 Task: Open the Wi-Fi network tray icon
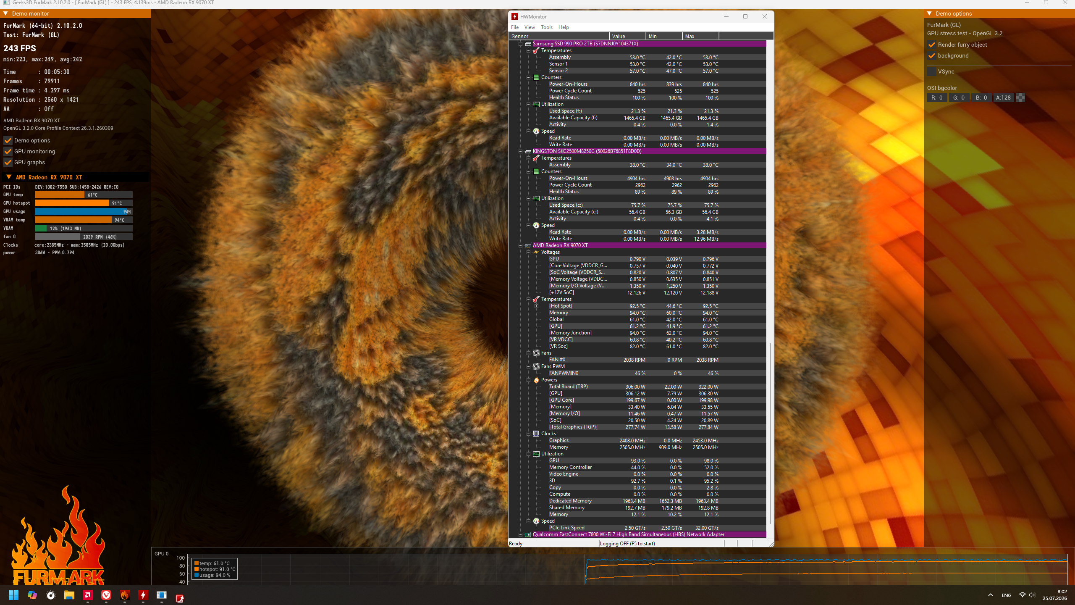(x=1023, y=595)
